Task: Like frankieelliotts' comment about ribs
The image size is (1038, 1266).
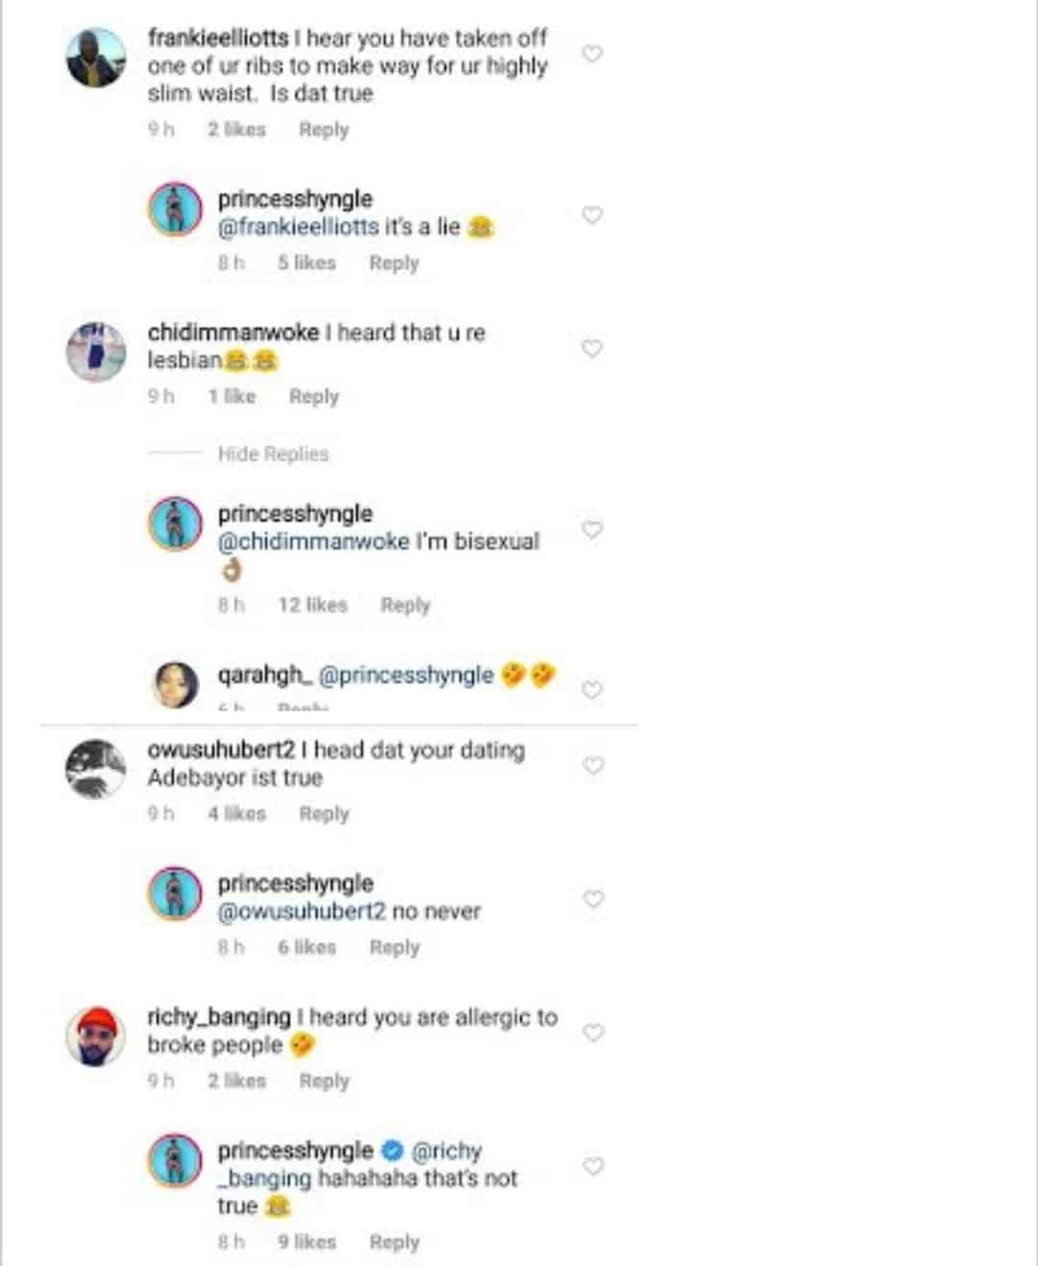Action: point(593,54)
